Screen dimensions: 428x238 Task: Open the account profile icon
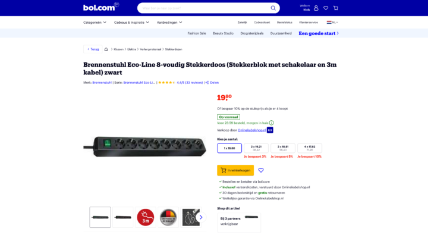[316, 8]
